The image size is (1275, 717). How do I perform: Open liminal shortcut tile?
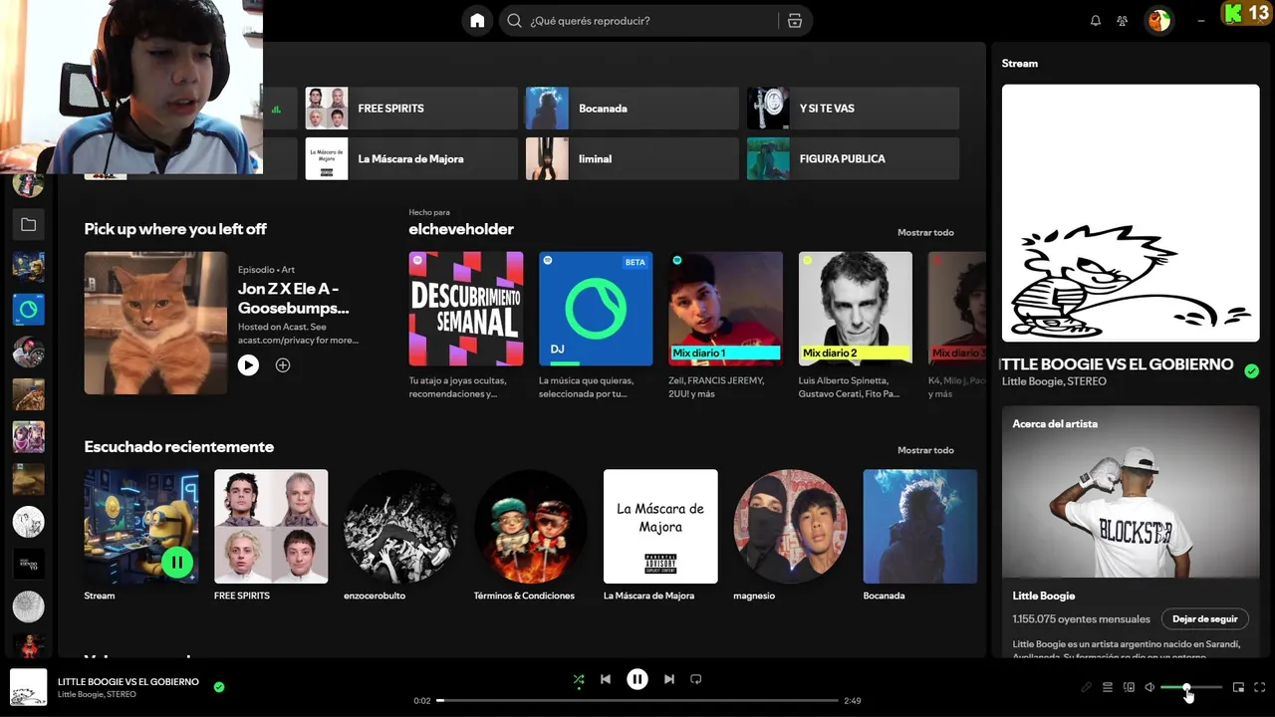click(x=633, y=158)
